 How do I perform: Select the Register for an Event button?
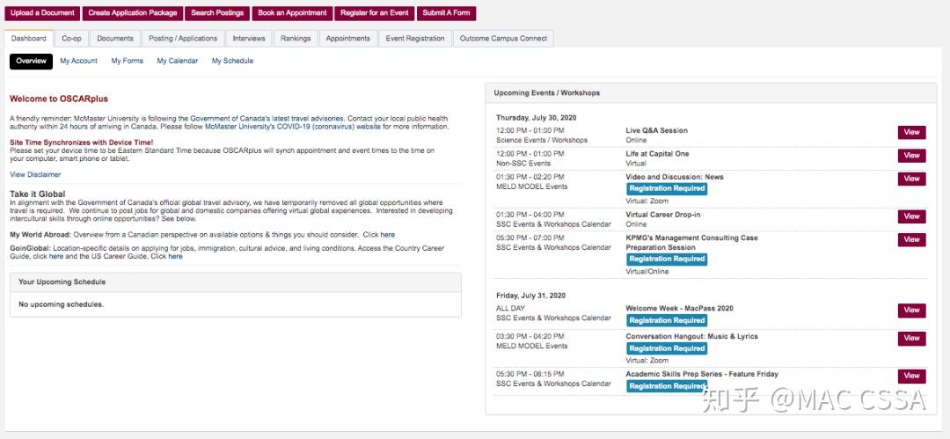point(375,13)
